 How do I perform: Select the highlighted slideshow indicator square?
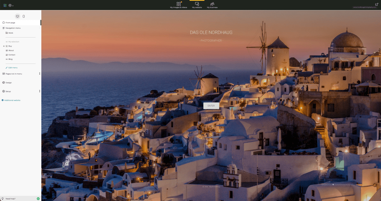coord(333,185)
